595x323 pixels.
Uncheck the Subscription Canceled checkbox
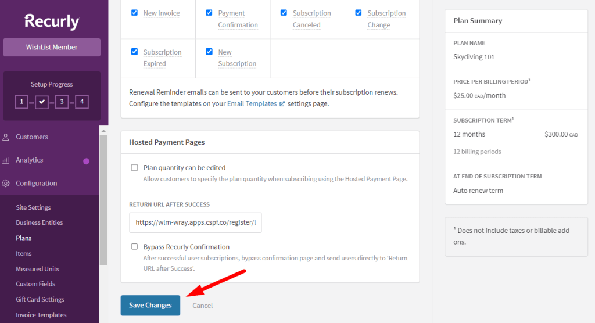tap(284, 13)
